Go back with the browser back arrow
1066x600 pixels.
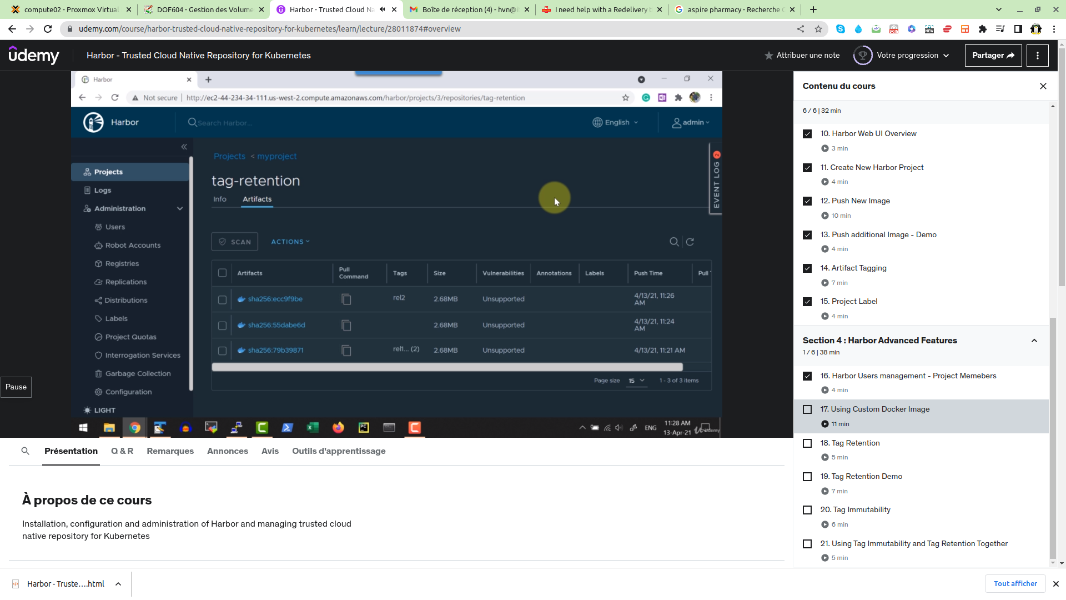[12, 29]
